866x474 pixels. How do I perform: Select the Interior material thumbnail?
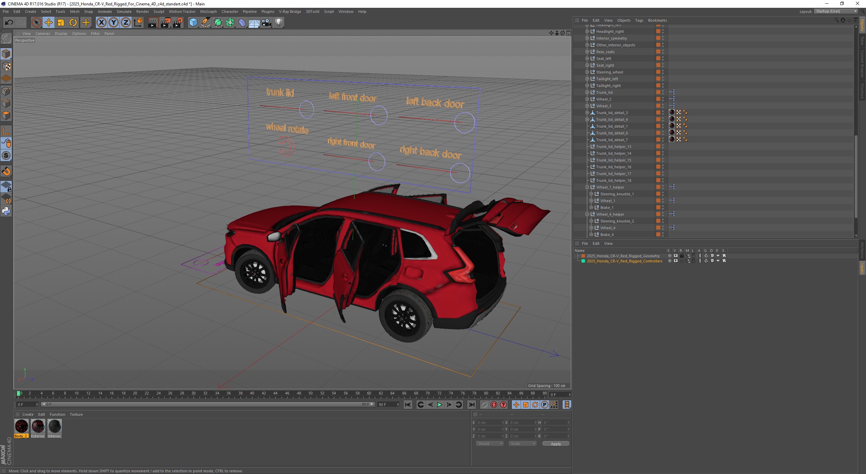(x=54, y=426)
